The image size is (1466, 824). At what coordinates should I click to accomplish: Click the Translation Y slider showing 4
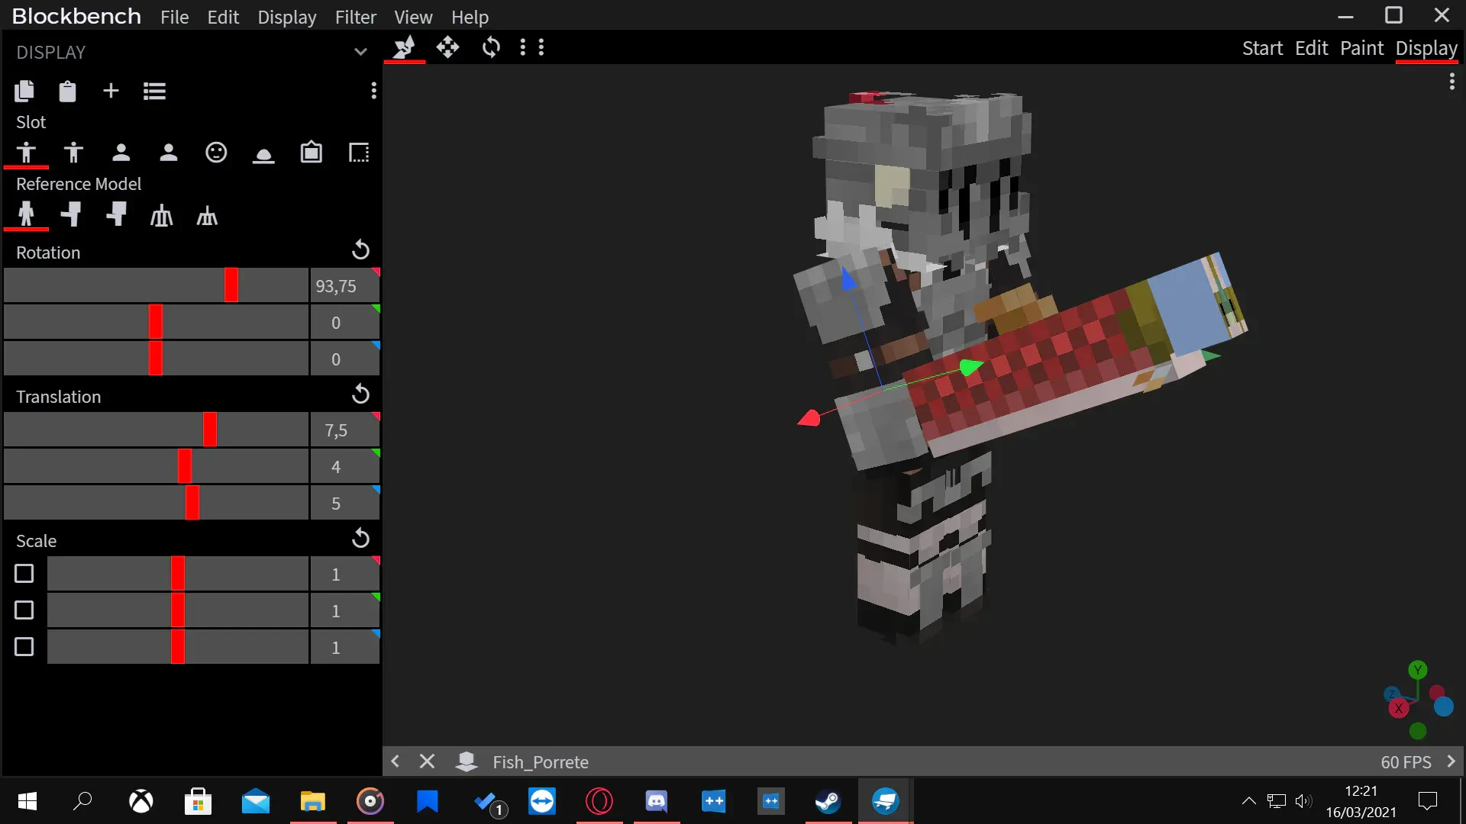point(156,466)
